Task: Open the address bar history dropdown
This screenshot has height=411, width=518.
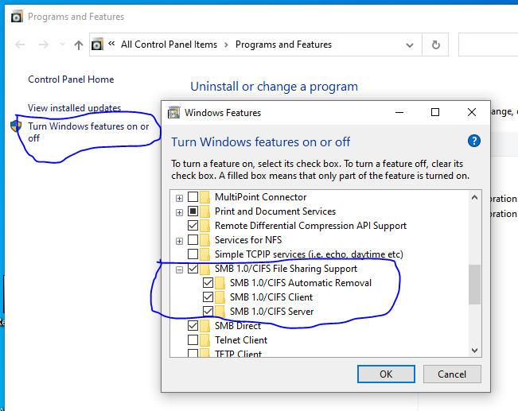Action: click(x=413, y=45)
